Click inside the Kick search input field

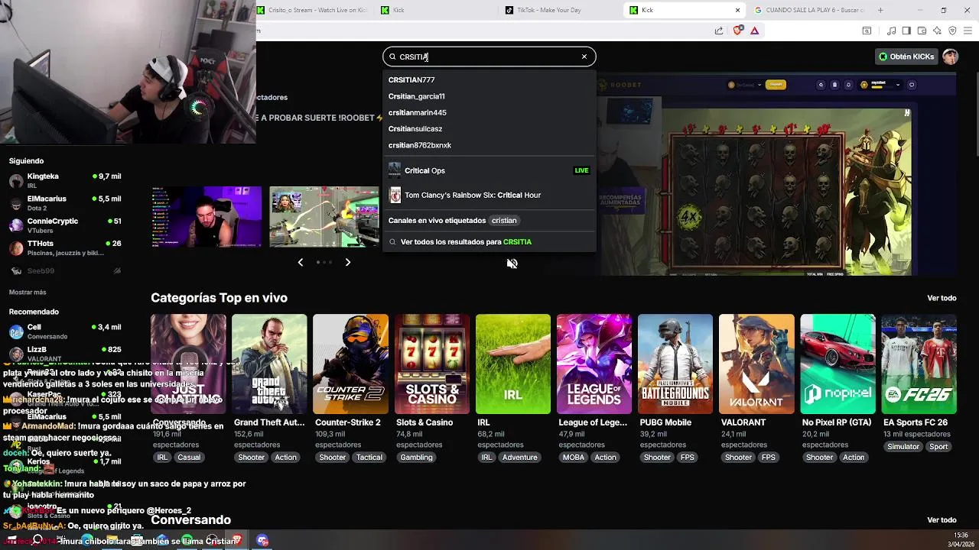point(488,57)
